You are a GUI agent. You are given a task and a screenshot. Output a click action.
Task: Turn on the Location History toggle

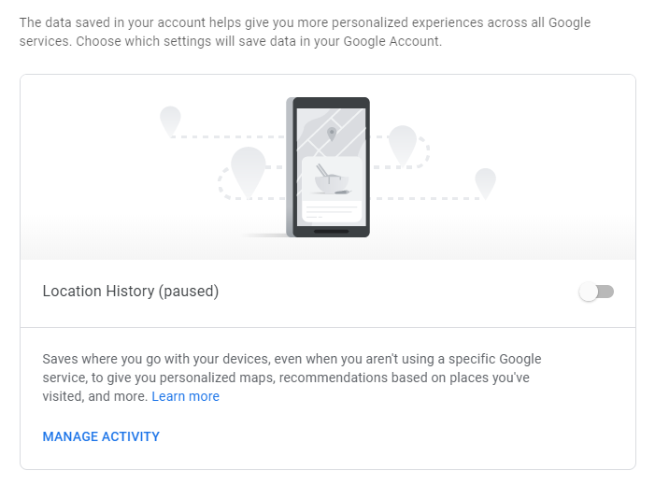pos(596,292)
